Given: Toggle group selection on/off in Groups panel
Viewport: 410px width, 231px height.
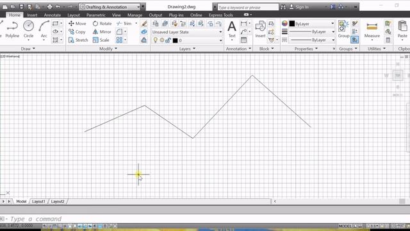Looking at the screenshot, I should click(x=354, y=40).
